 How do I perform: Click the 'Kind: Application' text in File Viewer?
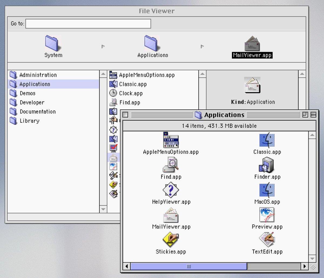coord(253,102)
